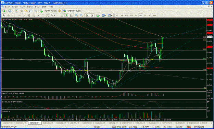Screen dimensions: 214x129
Task: Select the Trendline drawing tool
Action: click(24, 15)
